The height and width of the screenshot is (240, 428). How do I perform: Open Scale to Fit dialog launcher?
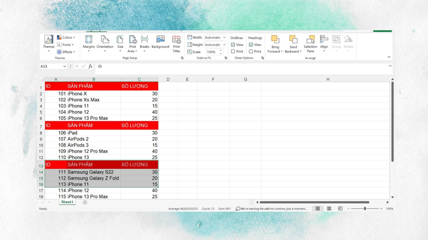(226, 58)
